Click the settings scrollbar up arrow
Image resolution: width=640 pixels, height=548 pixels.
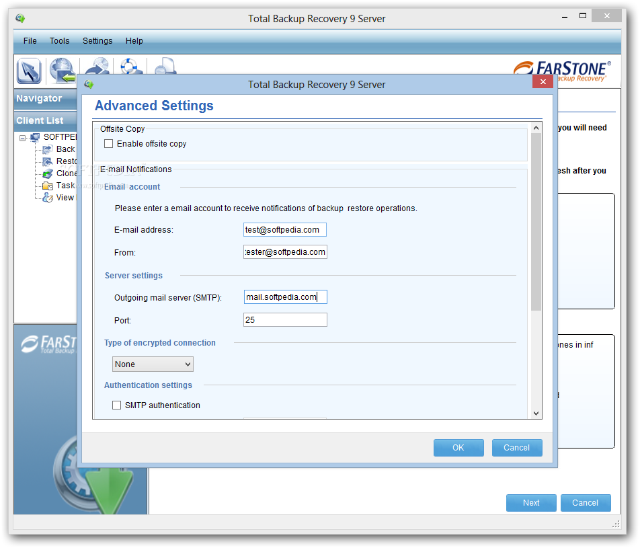(x=536, y=128)
